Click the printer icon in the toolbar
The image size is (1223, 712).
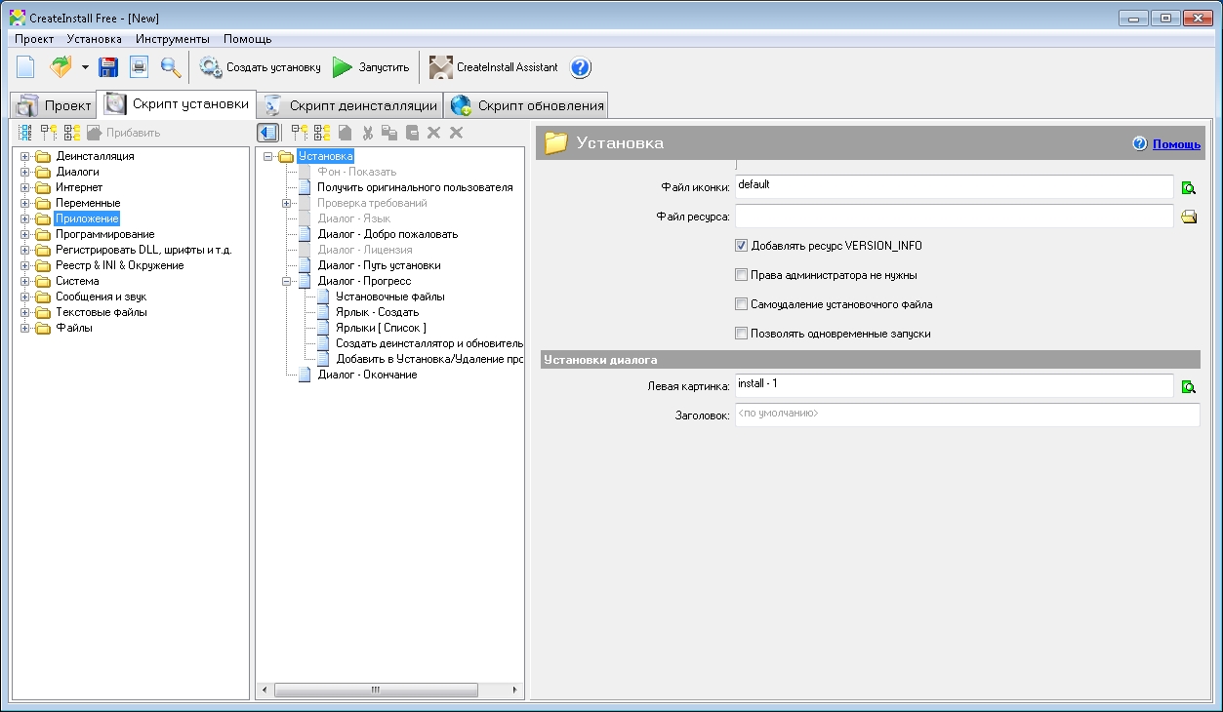point(140,67)
